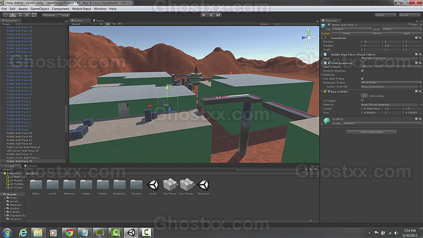The height and width of the screenshot is (238, 423).
Task: Open the File menu
Action: [x=4, y=9]
